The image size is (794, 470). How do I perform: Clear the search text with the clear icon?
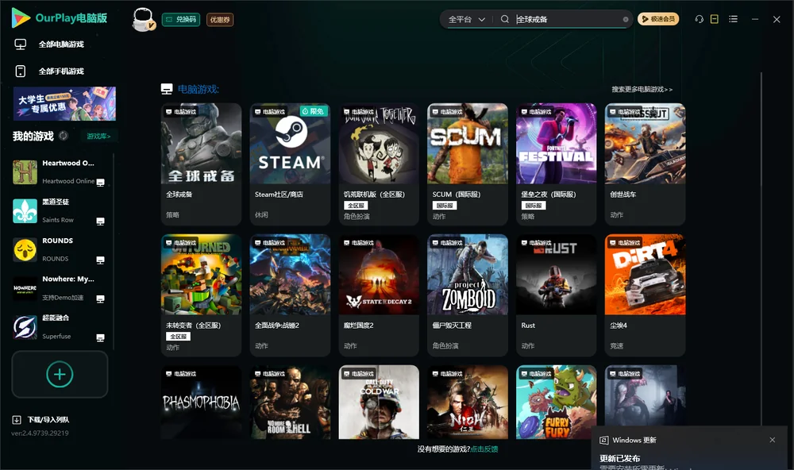click(x=626, y=19)
